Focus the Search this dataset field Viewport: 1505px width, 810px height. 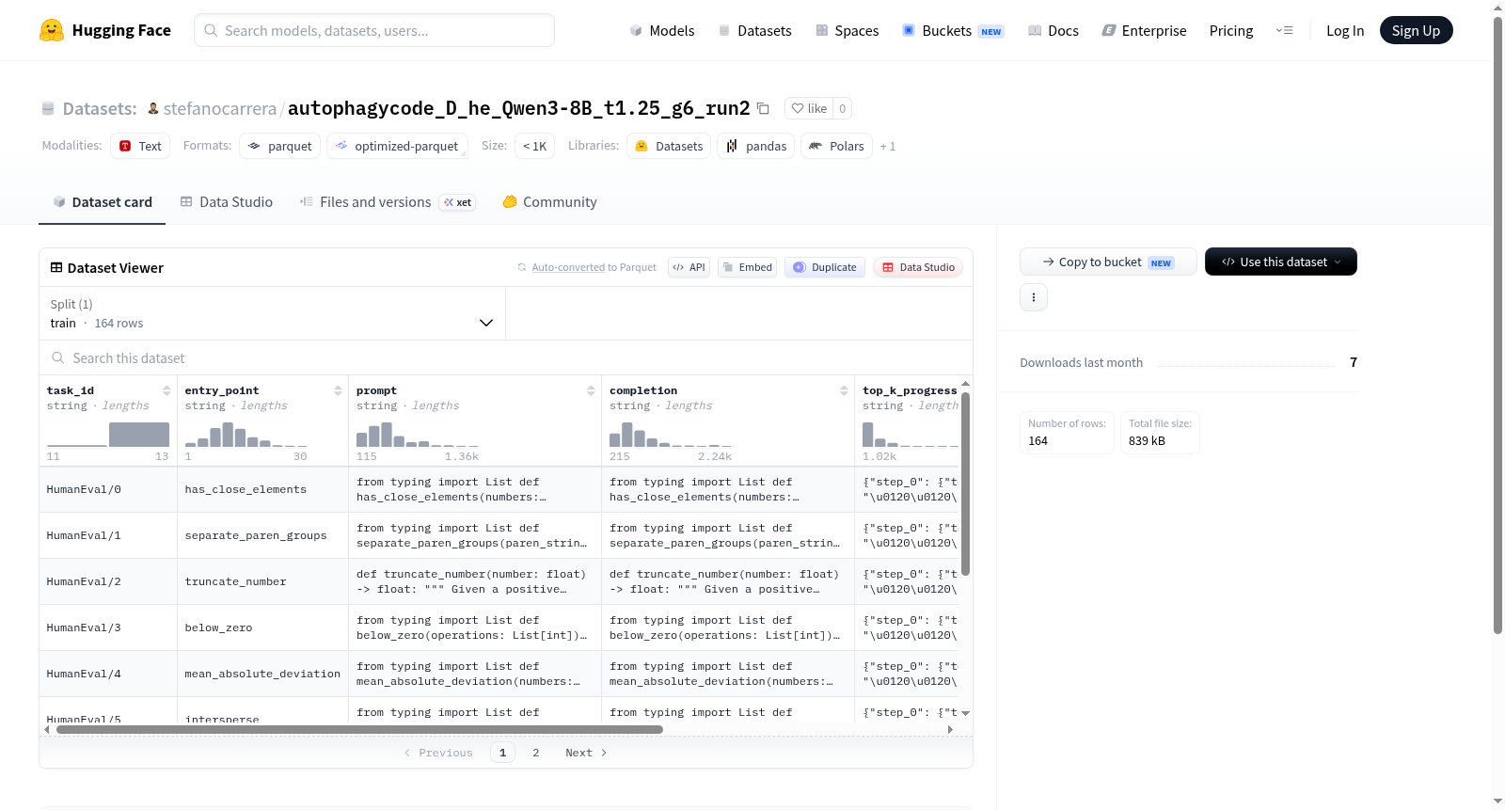[x=506, y=357]
